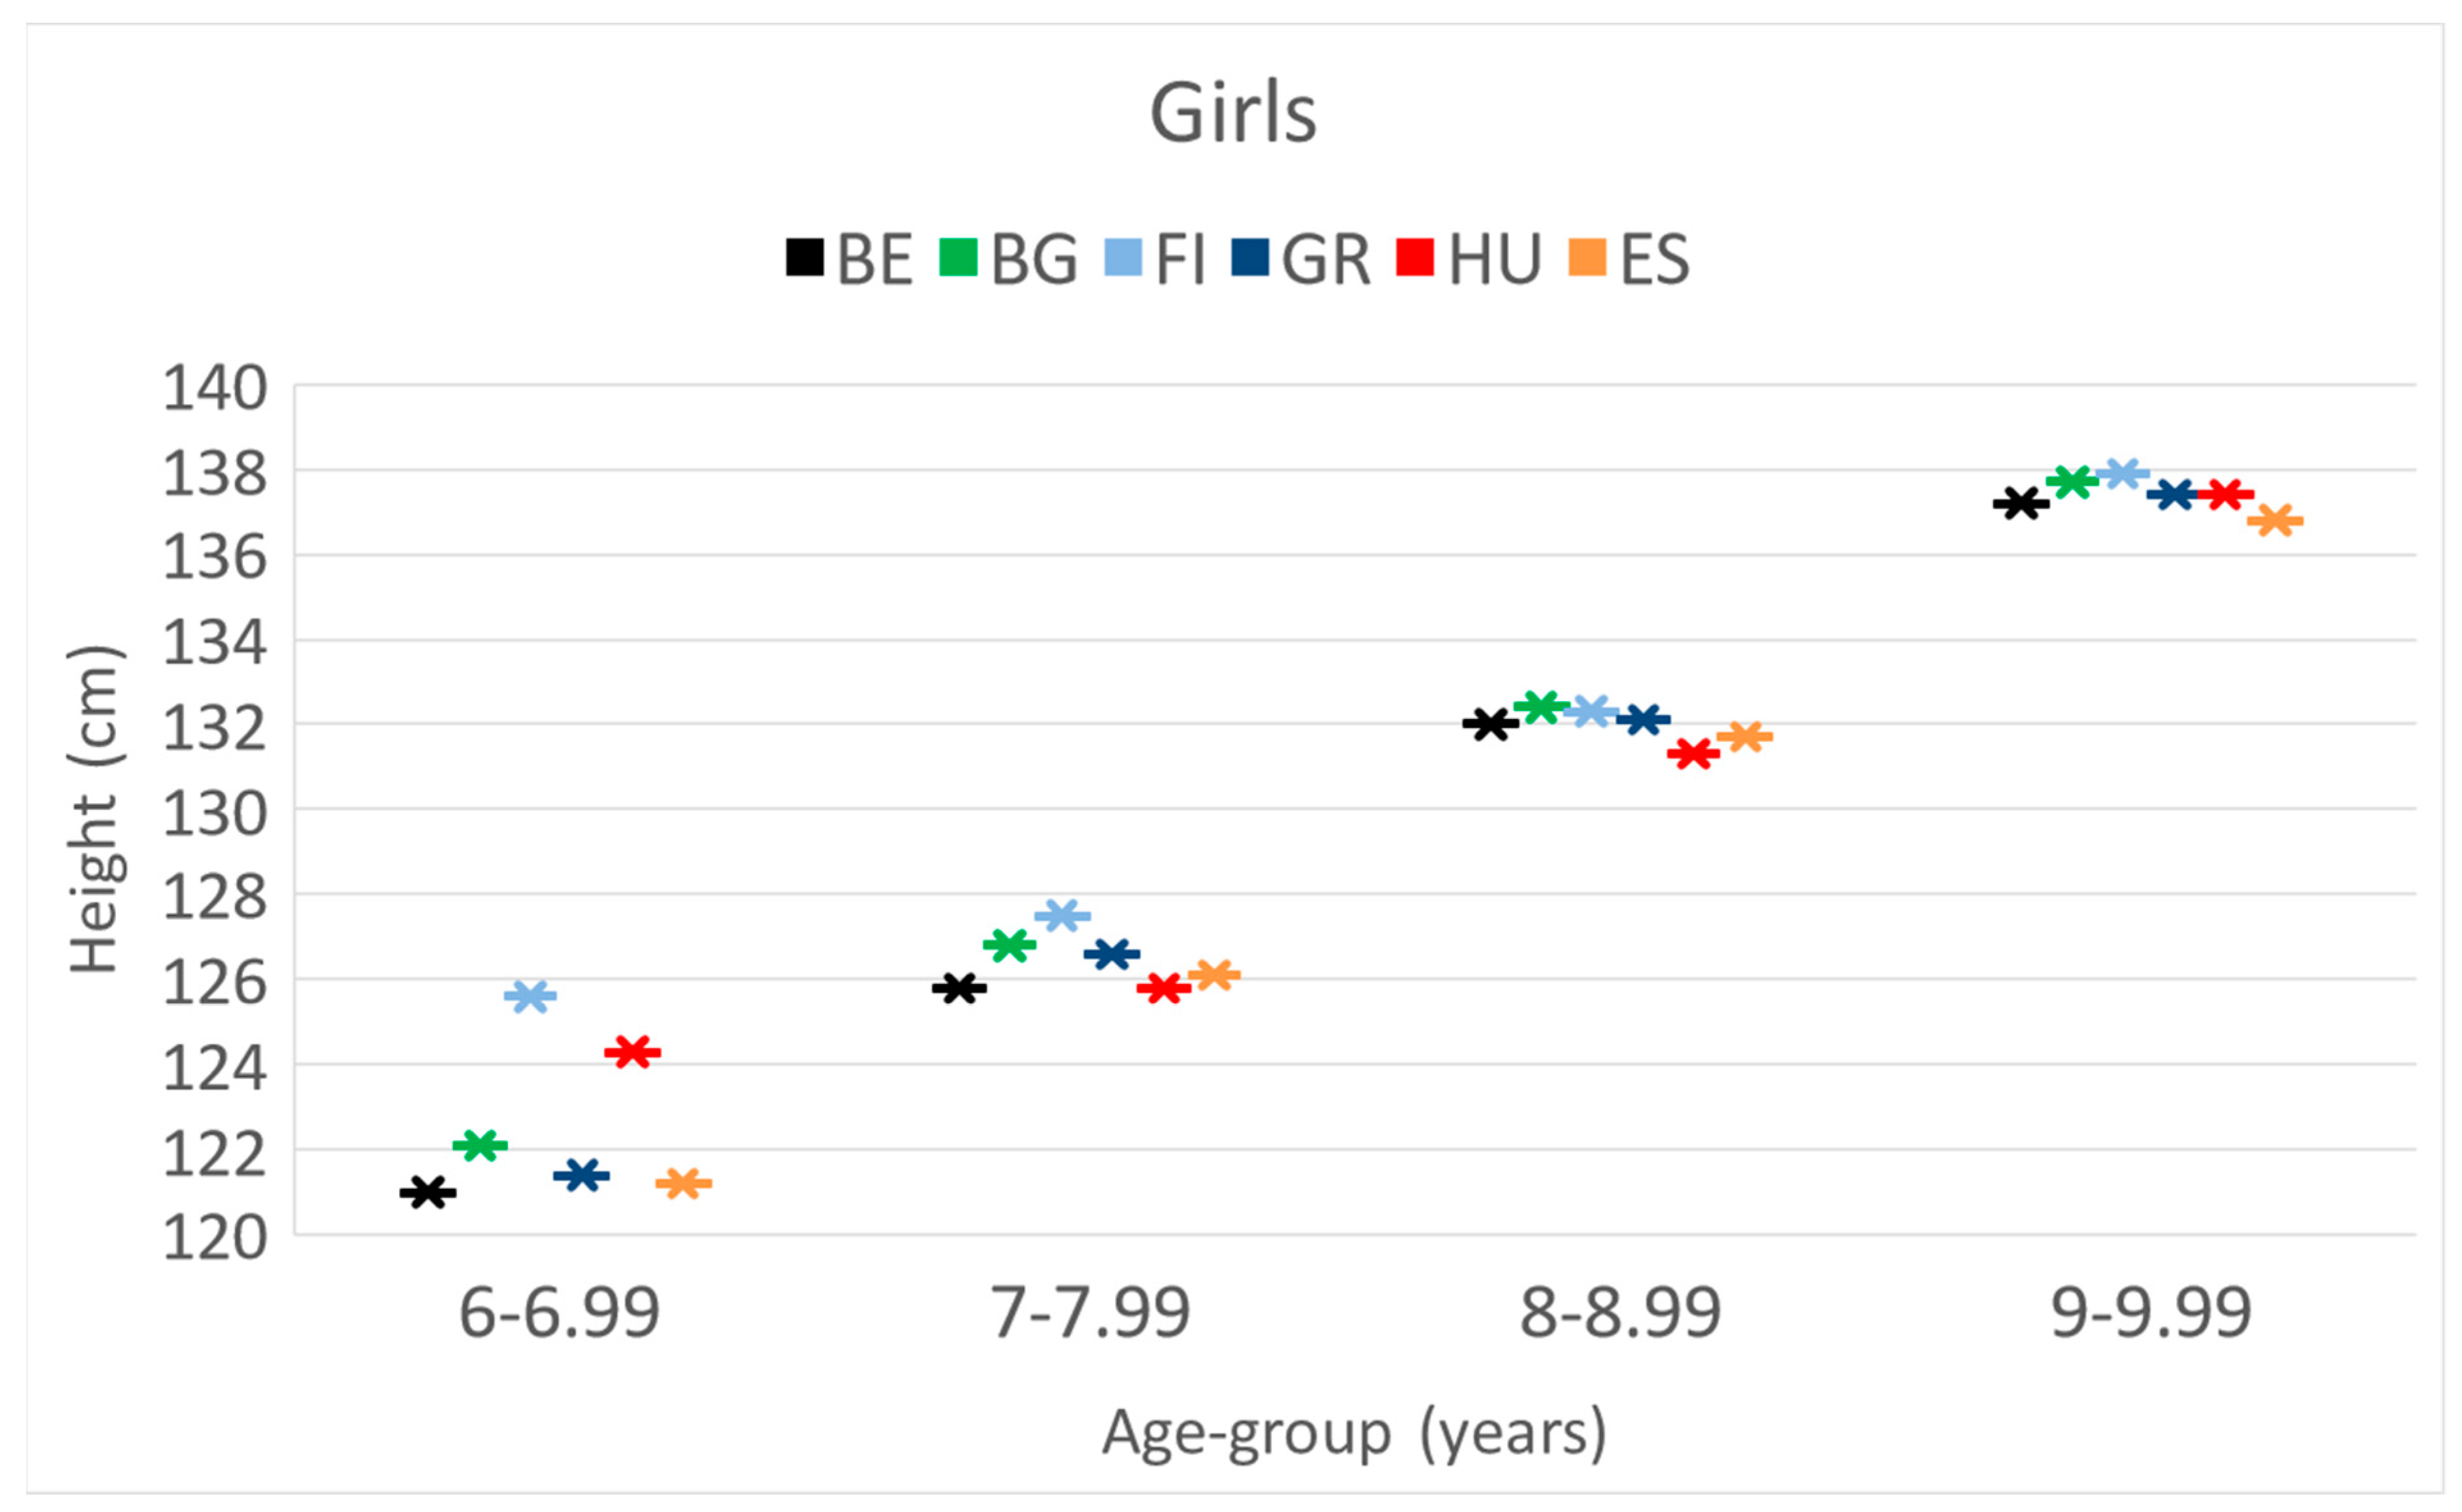Click the dark blue GR legend swatch
2462x1512 pixels.
tap(1250, 257)
